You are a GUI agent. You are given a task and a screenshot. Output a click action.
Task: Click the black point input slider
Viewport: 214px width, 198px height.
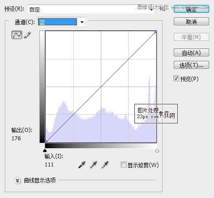tap(45, 150)
